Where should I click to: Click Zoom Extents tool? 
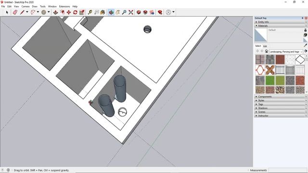[131, 12]
